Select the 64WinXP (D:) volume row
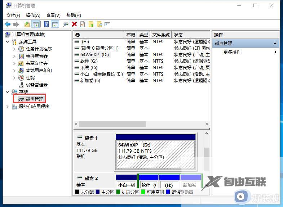The width and height of the screenshot is (283, 207). coord(141,55)
